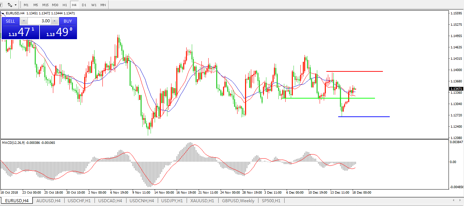Increase lot volume with the up arrow
This screenshot has width=464, height=206.
pyautogui.click(x=54, y=21)
